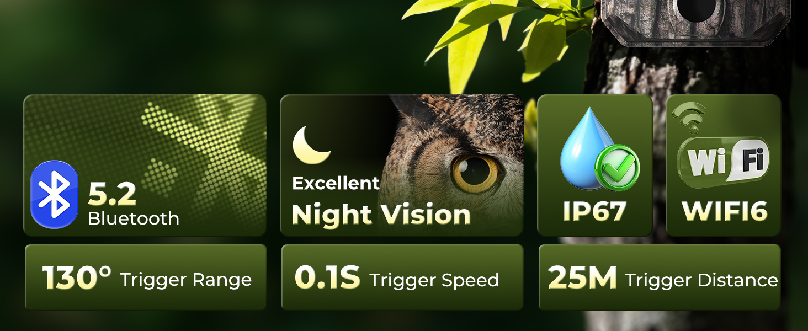This screenshot has height=331, width=808.
Task: Click the trail camera on the tree
Action: pyautogui.click(x=695, y=22)
